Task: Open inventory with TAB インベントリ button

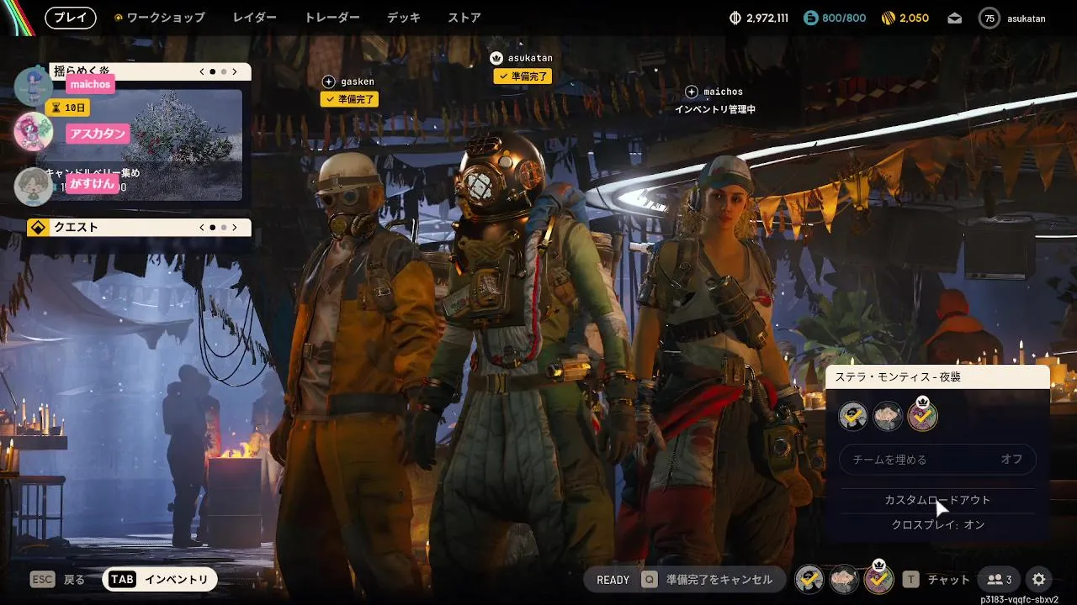Action: click(160, 579)
